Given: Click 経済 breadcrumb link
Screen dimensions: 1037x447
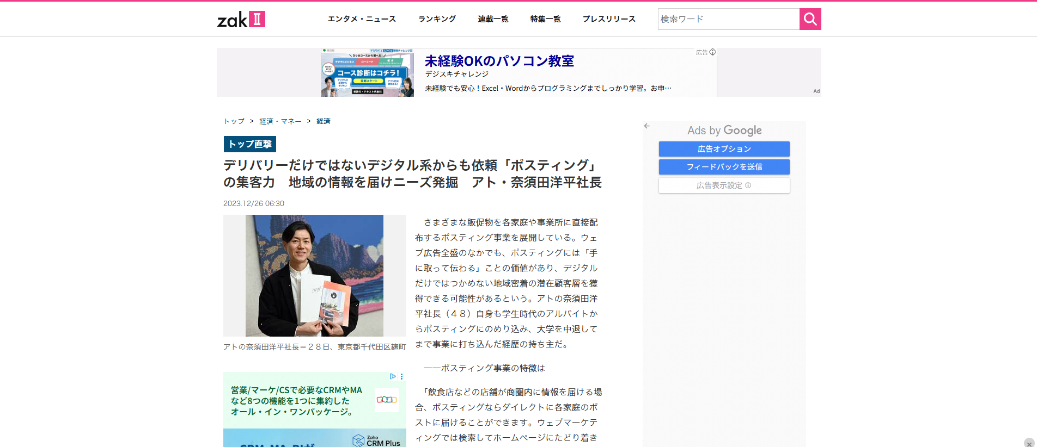Looking at the screenshot, I should coord(324,121).
